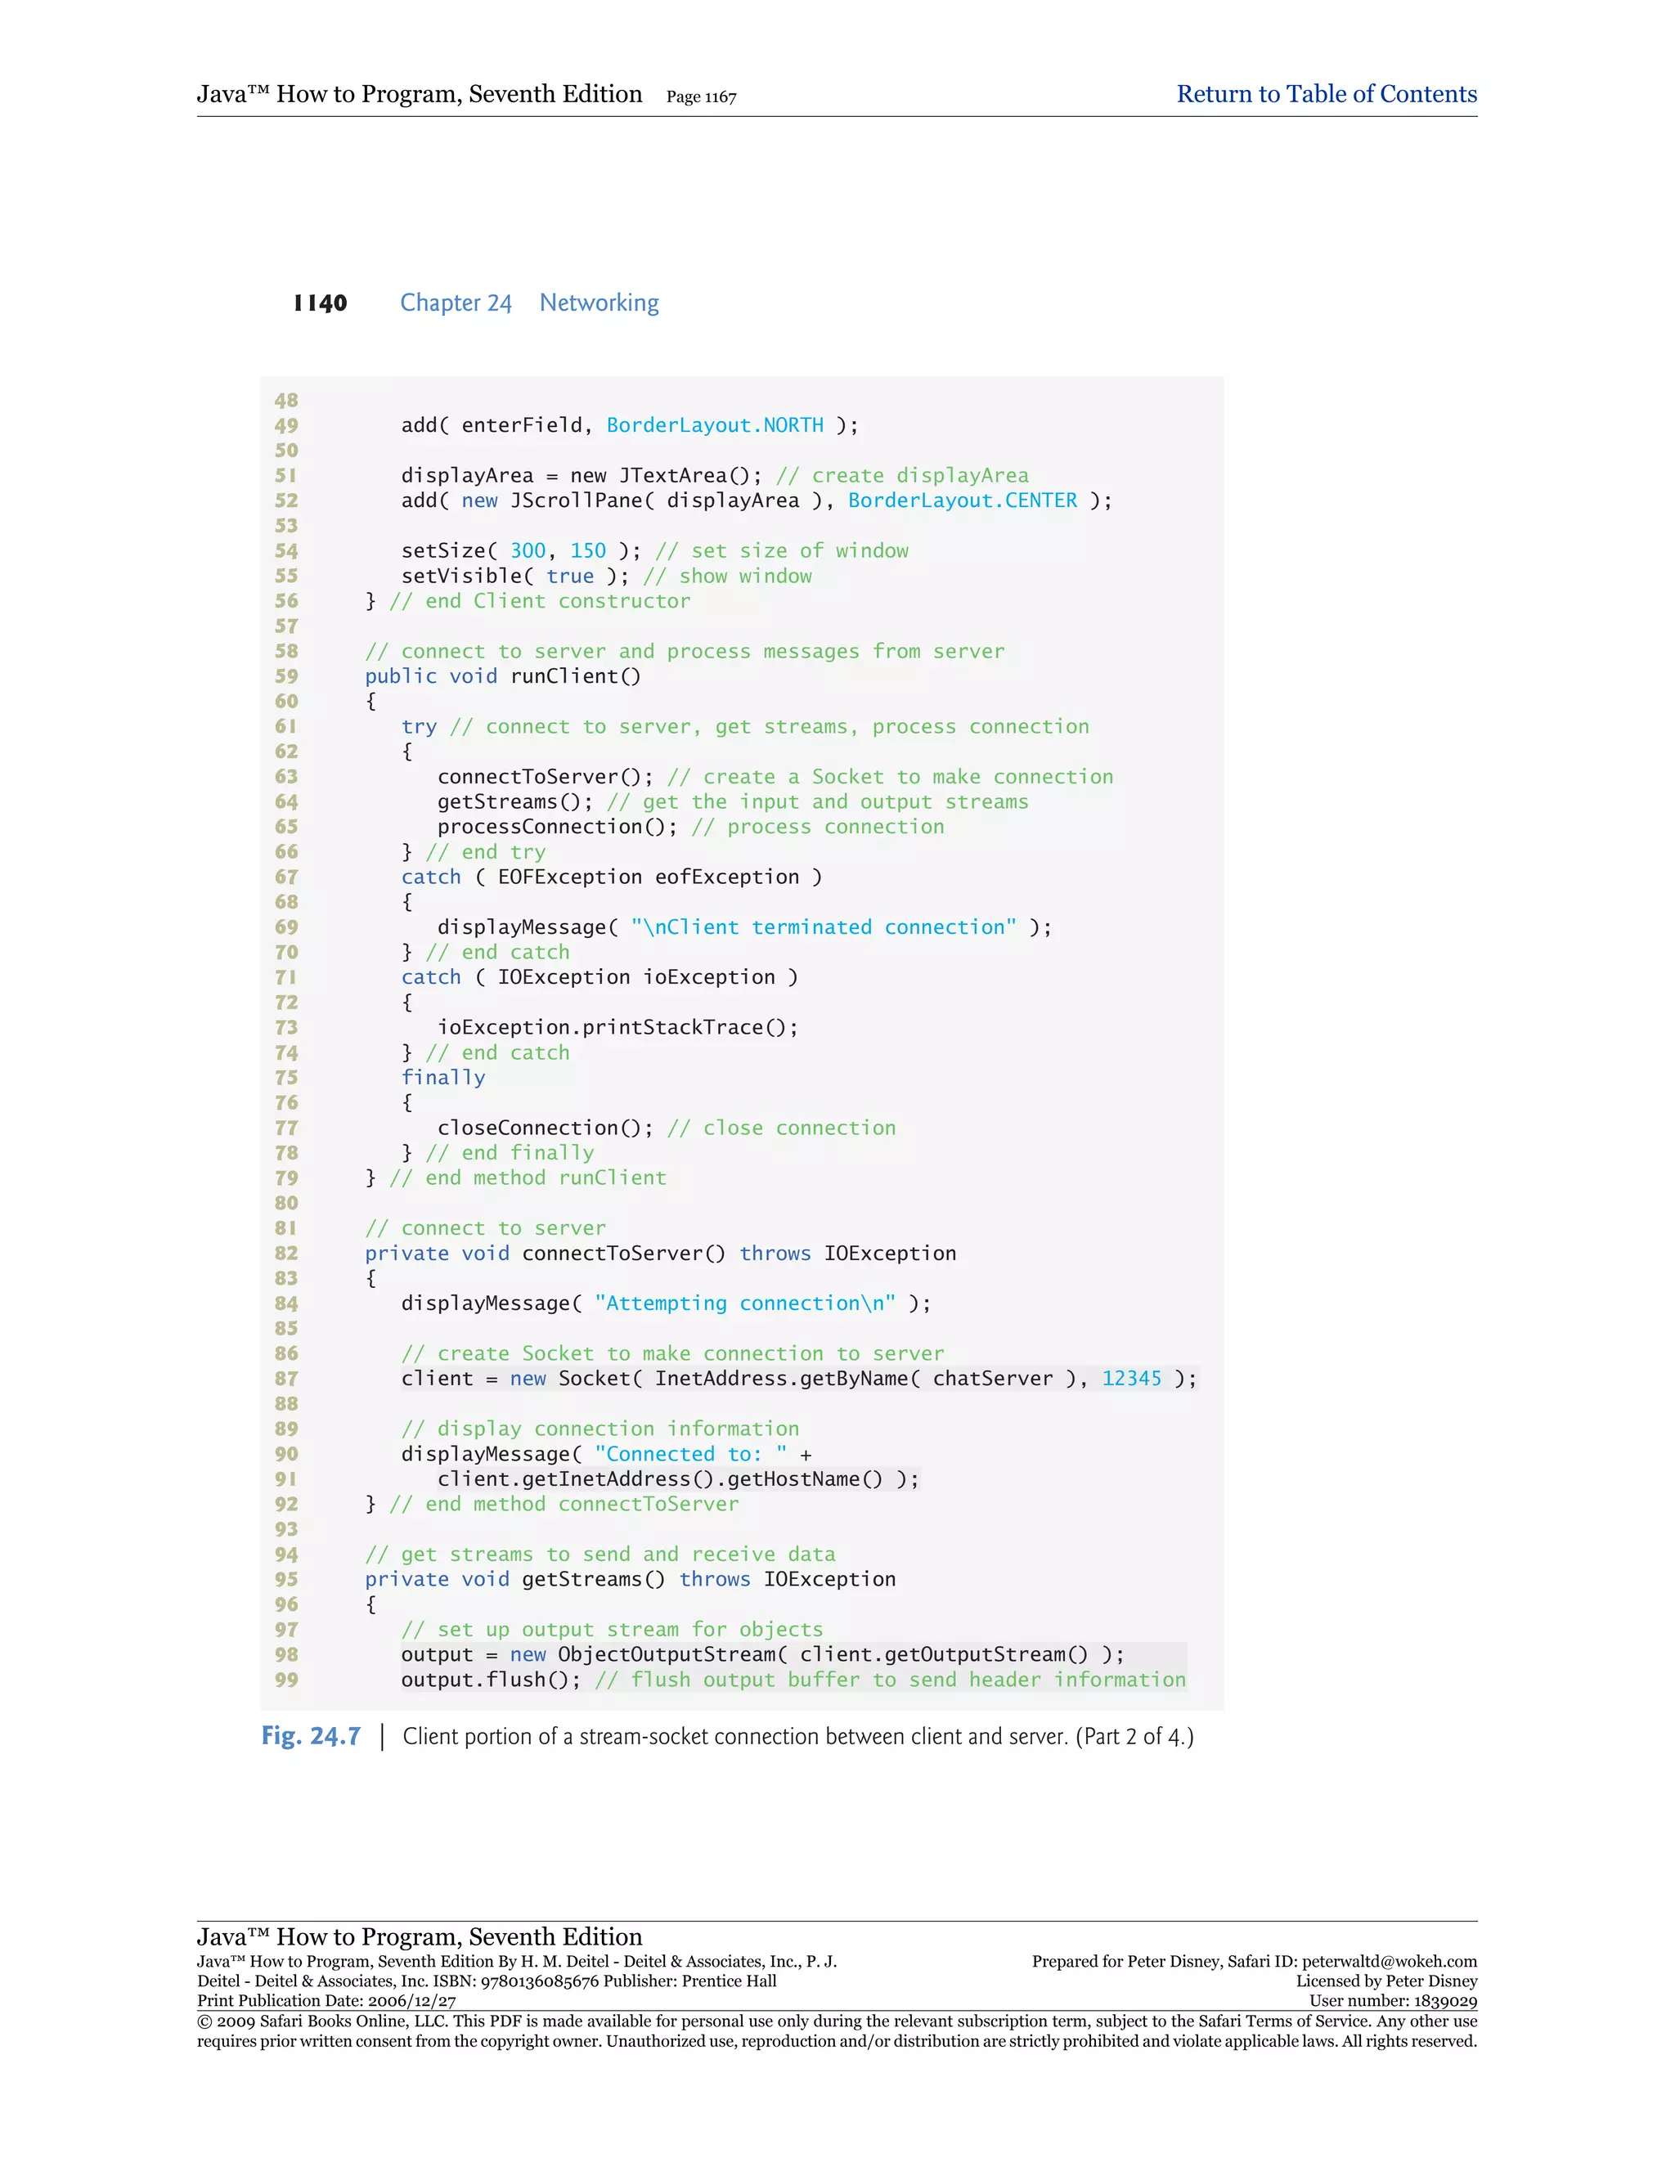Click the Client terminated connection string

click(823, 928)
